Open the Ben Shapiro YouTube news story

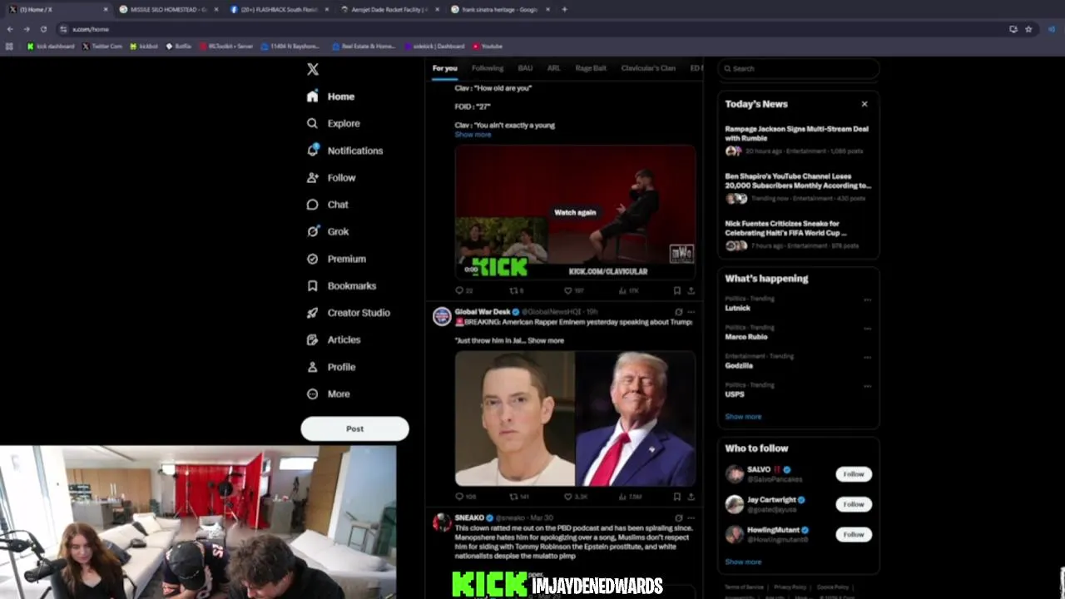pyautogui.click(x=797, y=187)
